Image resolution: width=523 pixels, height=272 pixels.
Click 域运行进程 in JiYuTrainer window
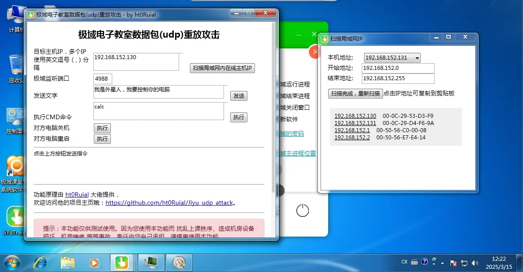(295, 84)
